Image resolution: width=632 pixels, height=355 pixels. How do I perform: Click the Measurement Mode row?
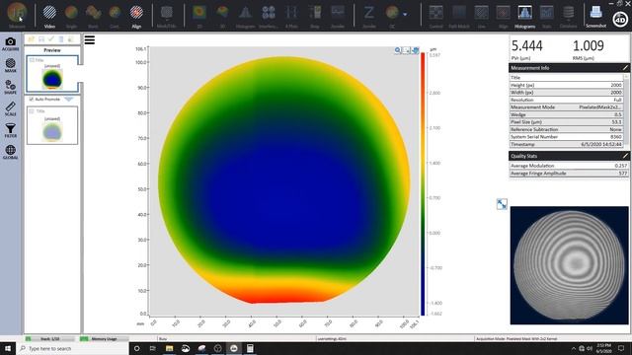[566, 107]
